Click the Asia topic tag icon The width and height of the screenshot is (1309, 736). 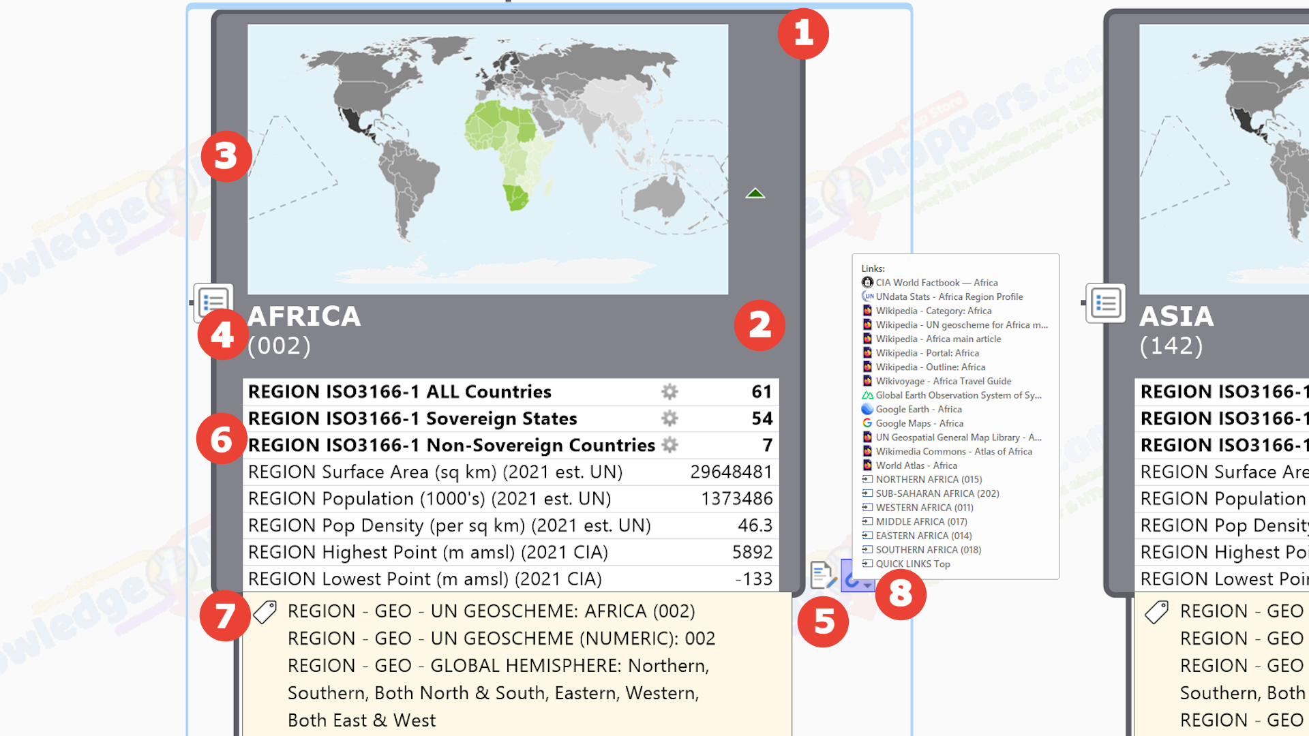tap(1156, 611)
